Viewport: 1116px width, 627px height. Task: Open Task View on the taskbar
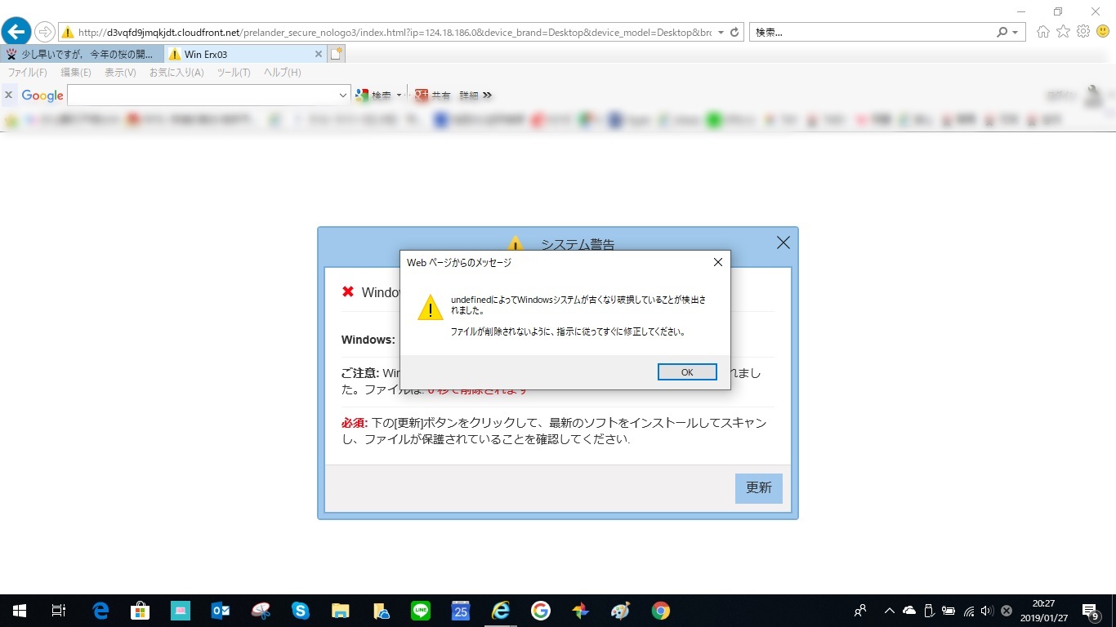(58, 611)
